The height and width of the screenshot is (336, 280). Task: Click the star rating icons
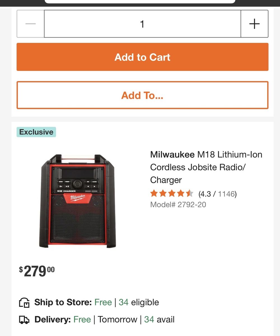[171, 193]
